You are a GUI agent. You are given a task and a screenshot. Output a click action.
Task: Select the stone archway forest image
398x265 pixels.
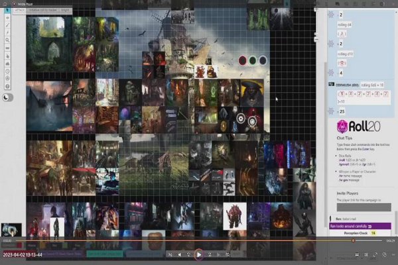tap(49, 44)
